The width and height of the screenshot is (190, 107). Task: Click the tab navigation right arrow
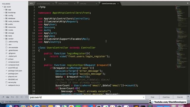click(x=32, y=3)
